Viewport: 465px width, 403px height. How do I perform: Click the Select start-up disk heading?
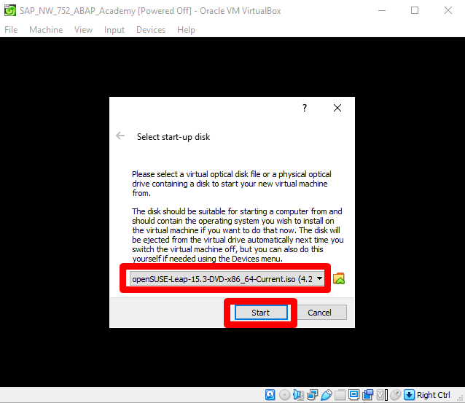click(x=173, y=137)
